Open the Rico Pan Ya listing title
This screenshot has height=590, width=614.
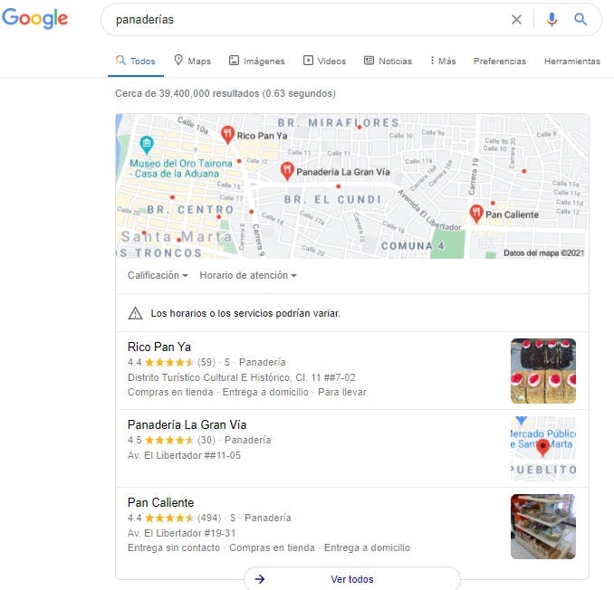point(159,347)
